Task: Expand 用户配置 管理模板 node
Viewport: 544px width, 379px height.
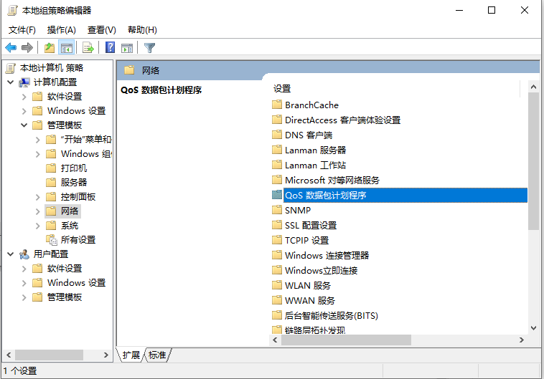Action: pyautogui.click(x=24, y=297)
